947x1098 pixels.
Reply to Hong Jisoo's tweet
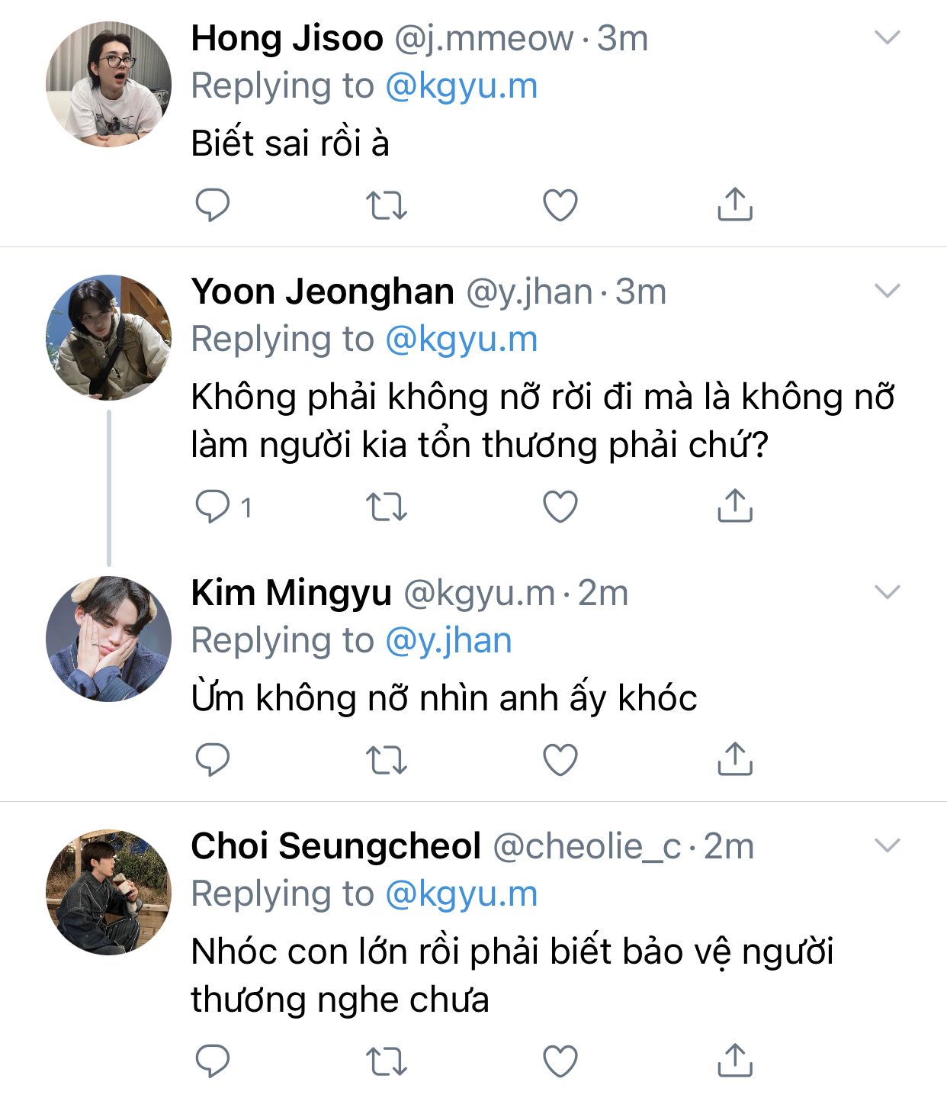212,204
